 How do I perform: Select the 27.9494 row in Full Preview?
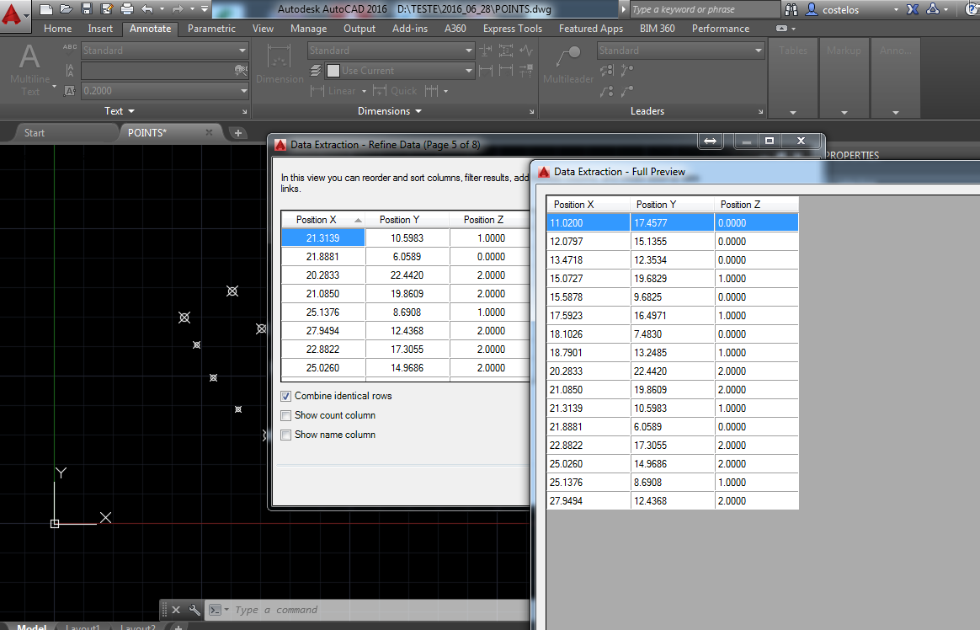[673, 500]
